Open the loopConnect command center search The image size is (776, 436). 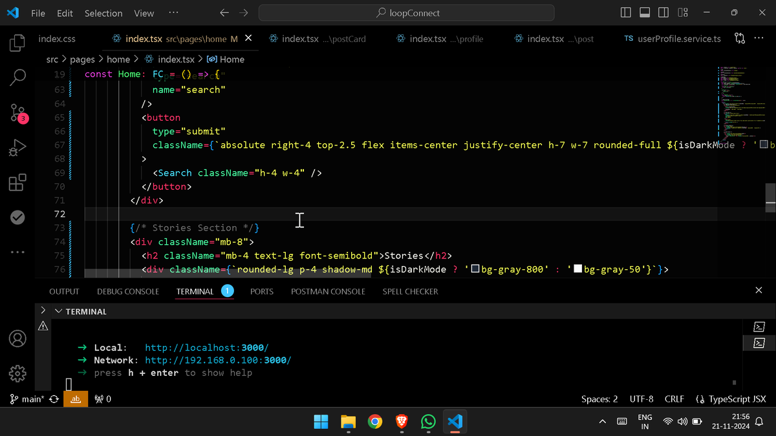pyautogui.click(x=407, y=13)
